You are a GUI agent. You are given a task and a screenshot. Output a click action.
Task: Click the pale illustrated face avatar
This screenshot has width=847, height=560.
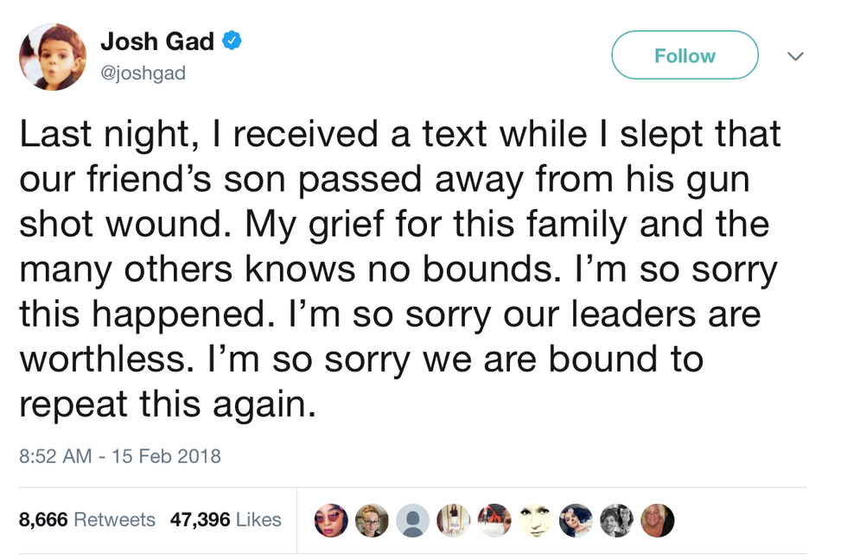click(535, 520)
